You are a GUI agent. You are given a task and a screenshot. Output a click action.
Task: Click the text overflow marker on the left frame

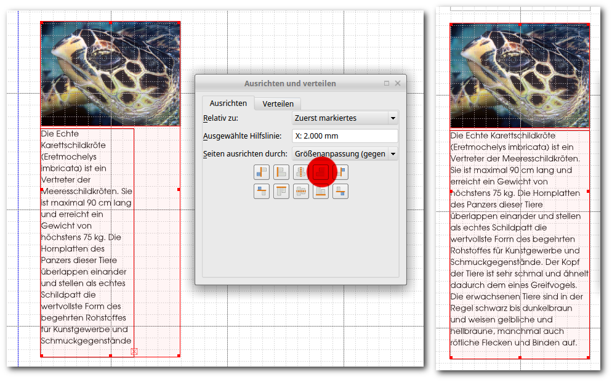[134, 351]
